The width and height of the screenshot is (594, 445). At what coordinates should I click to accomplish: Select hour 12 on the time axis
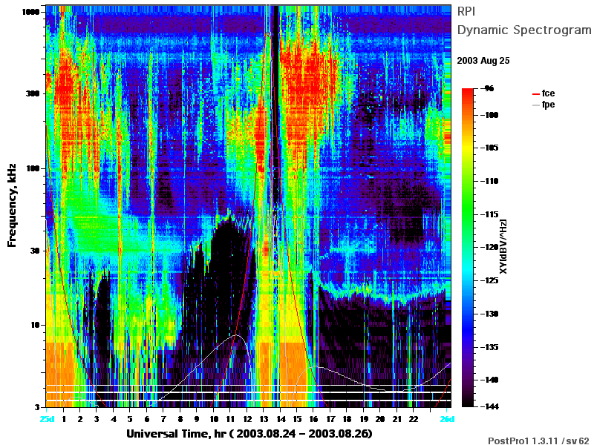click(x=247, y=419)
